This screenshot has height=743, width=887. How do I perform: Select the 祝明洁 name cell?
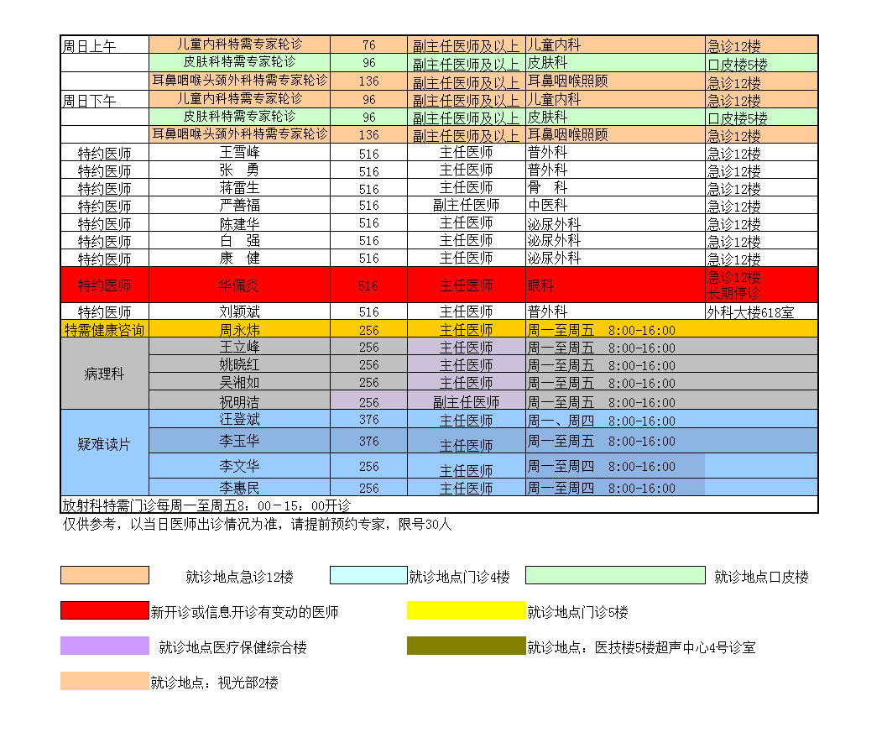pyautogui.click(x=239, y=400)
